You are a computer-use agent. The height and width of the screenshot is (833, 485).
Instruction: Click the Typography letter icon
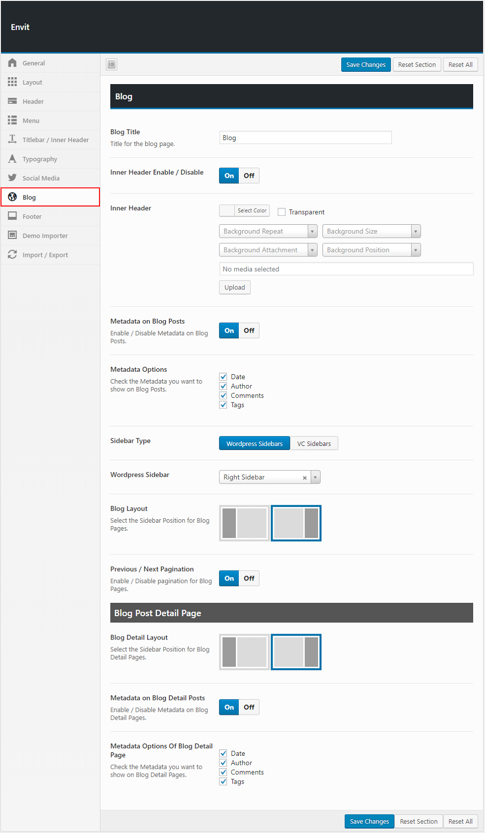[12, 159]
